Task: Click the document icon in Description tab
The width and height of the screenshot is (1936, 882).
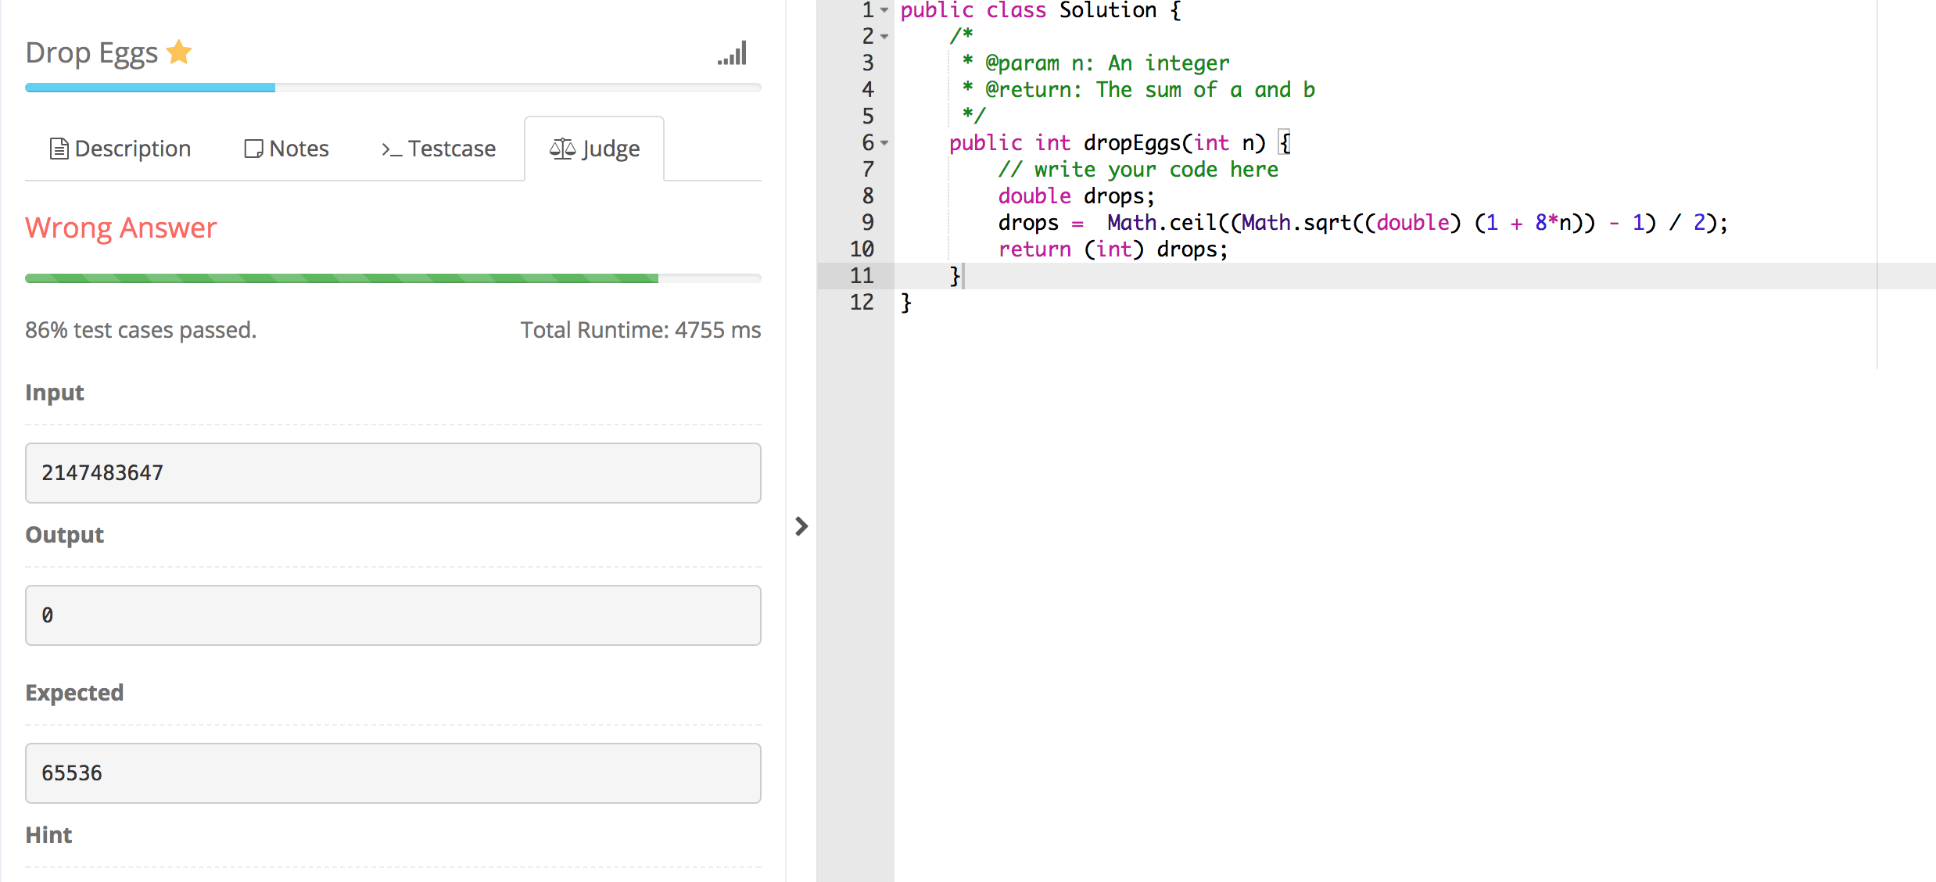Action: coord(57,149)
